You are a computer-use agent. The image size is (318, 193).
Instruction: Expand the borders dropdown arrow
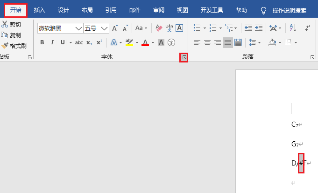tap(296, 42)
